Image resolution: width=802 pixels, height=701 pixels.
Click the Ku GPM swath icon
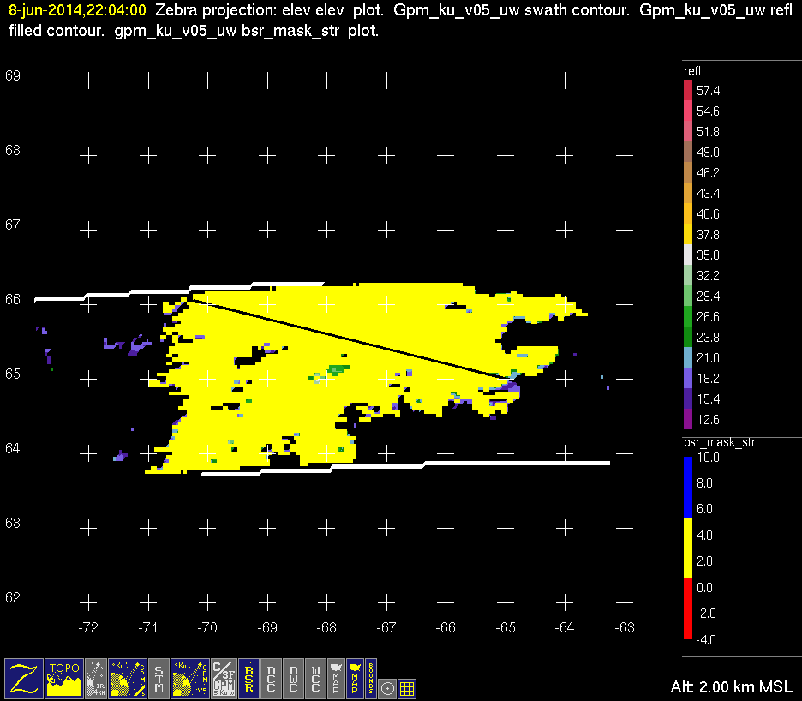pyautogui.click(x=126, y=678)
